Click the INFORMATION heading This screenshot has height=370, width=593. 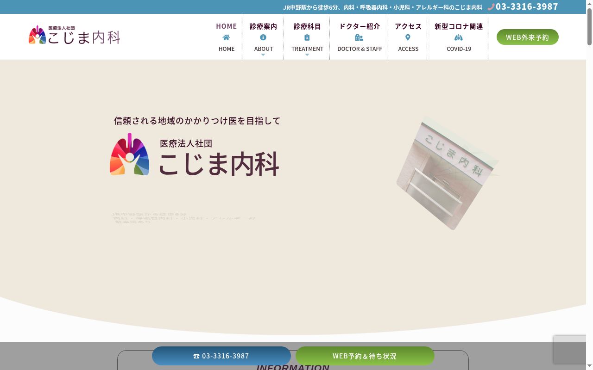293,367
